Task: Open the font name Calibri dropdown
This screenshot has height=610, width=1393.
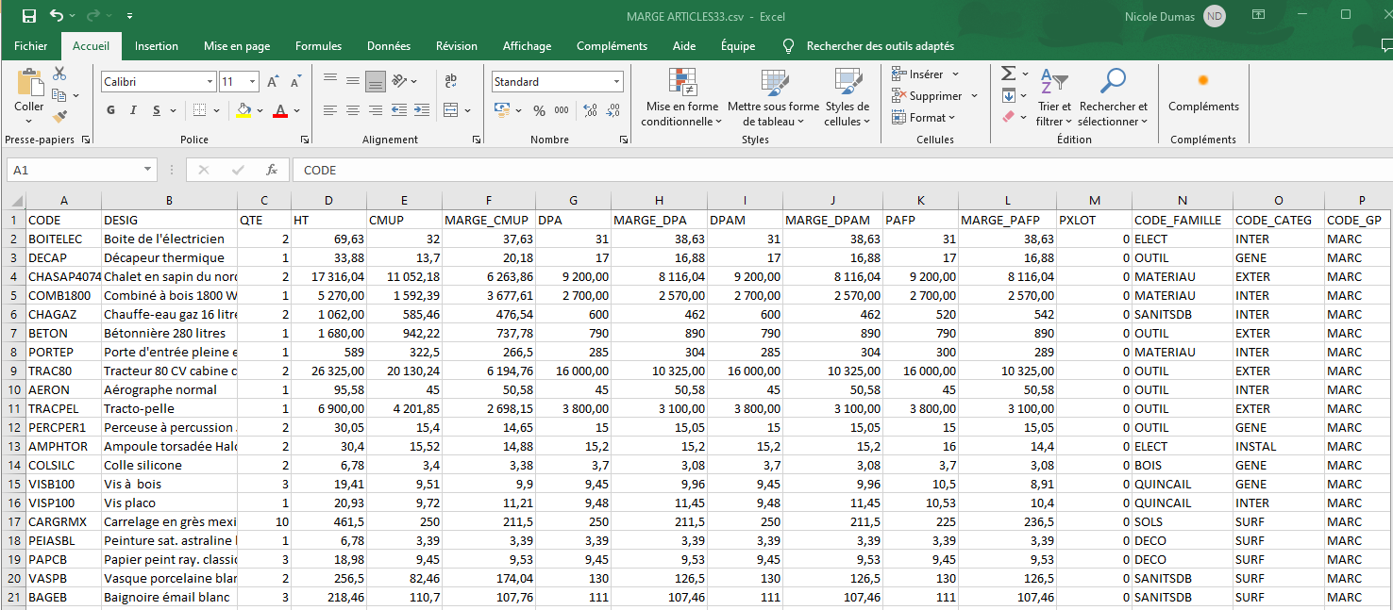Action: click(x=210, y=82)
